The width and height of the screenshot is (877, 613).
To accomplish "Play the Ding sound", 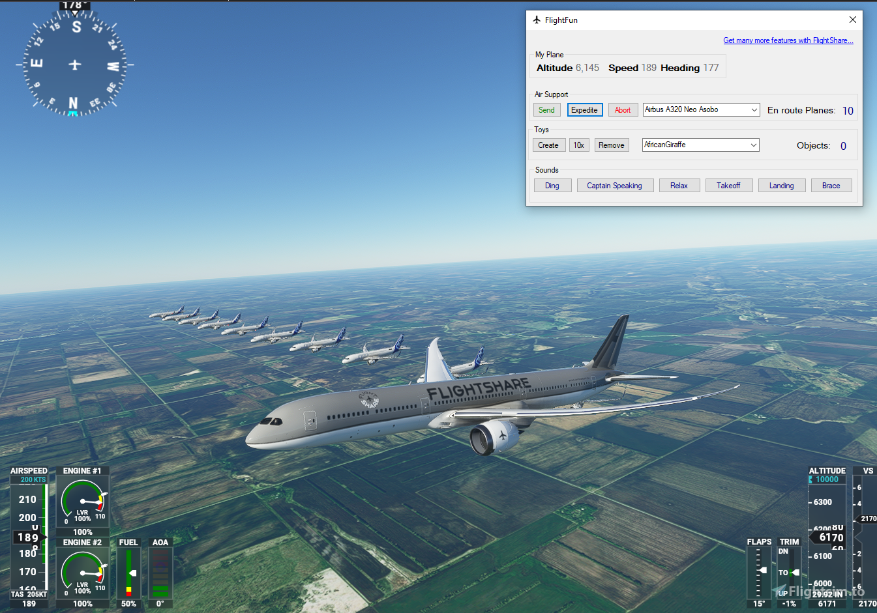I will point(552,186).
